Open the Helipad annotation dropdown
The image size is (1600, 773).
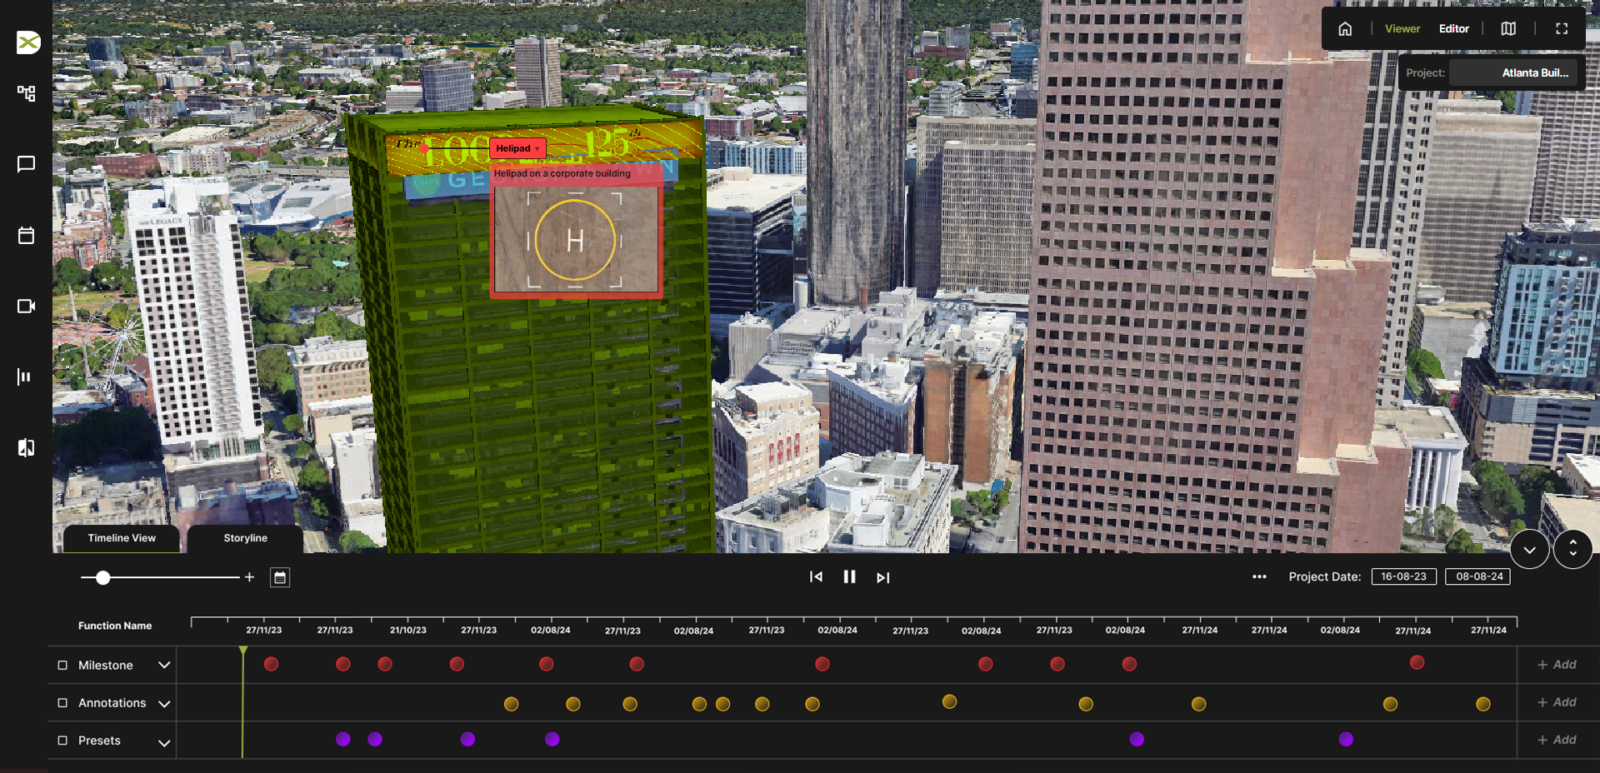[537, 148]
